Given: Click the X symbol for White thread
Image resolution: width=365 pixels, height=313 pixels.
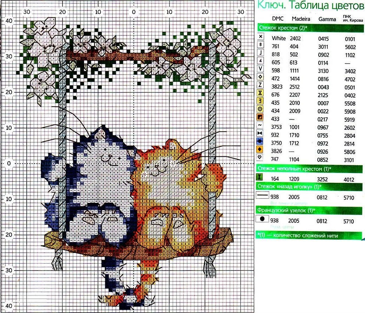Looking at the screenshot, I should (x=260, y=36).
